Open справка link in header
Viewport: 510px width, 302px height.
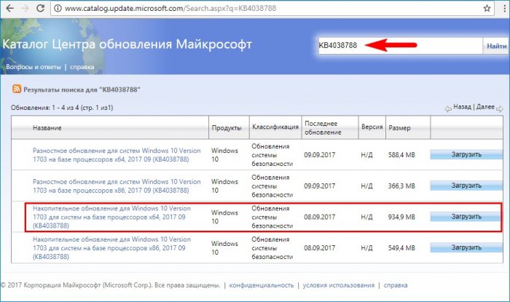pyautogui.click(x=82, y=67)
